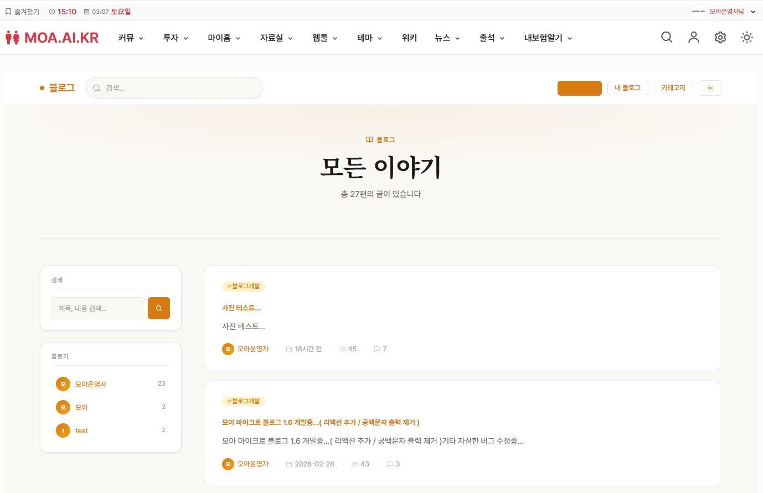This screenshot has height=493, width=763.
Task: Click the solid orange button beside 내 블로그
Action: [579, 88]
